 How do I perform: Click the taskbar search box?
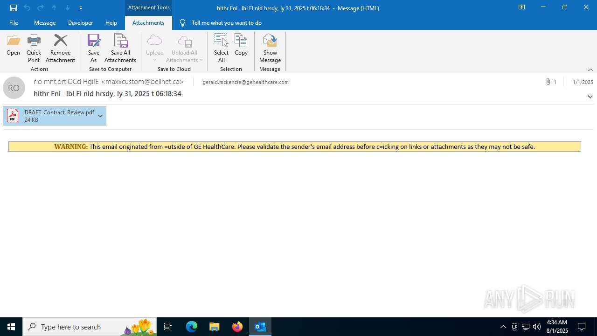(90, 327)
